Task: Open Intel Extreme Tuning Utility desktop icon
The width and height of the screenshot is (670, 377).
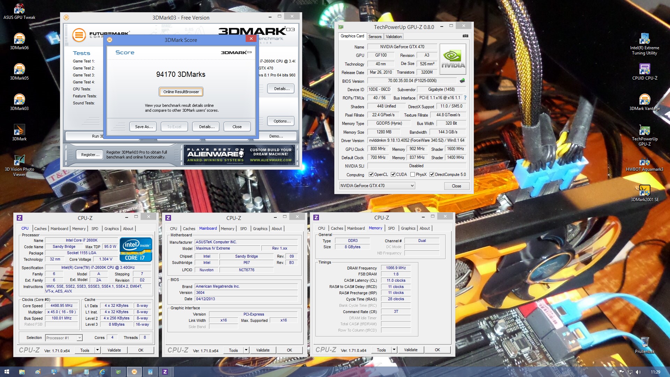Action: pyautogui.click(x=645, y=44)
